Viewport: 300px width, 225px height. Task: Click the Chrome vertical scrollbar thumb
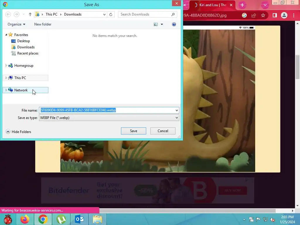click(x=297, y=67)
